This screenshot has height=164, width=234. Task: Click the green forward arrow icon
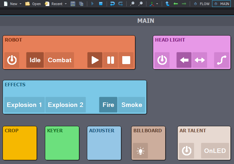click(184, 4)
